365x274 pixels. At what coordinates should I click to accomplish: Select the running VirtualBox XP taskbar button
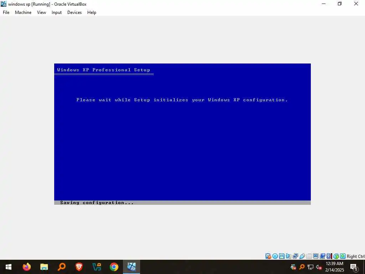132,267
